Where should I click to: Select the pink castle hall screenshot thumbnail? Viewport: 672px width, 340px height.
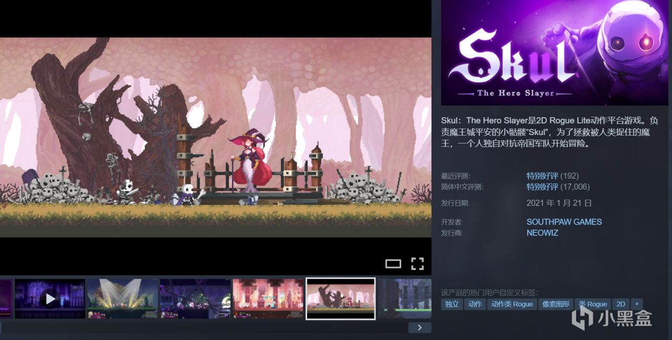point(268,298)
